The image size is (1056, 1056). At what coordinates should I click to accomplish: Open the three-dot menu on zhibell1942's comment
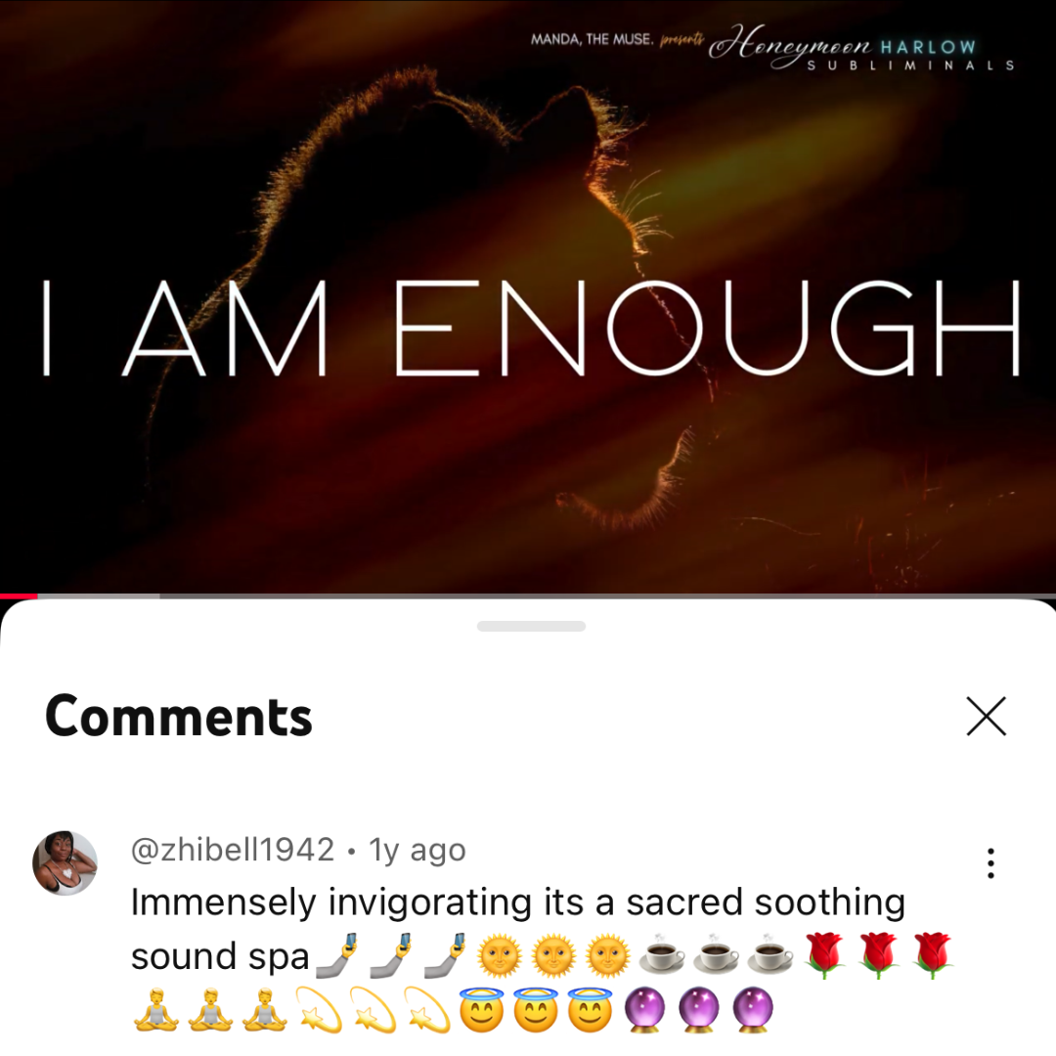990,862
